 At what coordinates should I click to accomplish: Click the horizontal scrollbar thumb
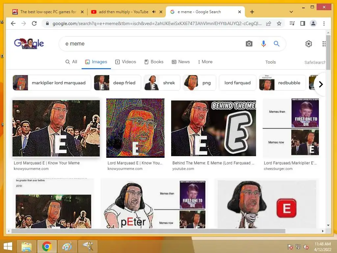148,231
